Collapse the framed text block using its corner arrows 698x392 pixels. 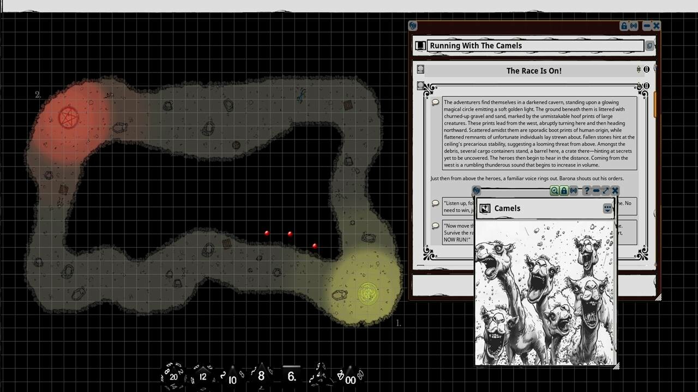point(639,86)
